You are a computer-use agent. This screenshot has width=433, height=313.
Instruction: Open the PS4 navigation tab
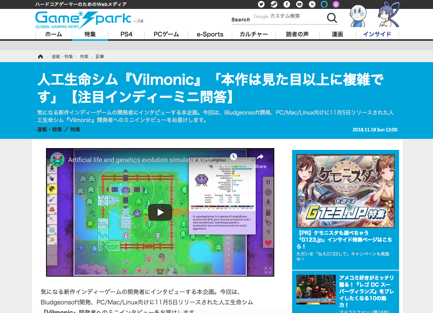(x=126, y=35)
